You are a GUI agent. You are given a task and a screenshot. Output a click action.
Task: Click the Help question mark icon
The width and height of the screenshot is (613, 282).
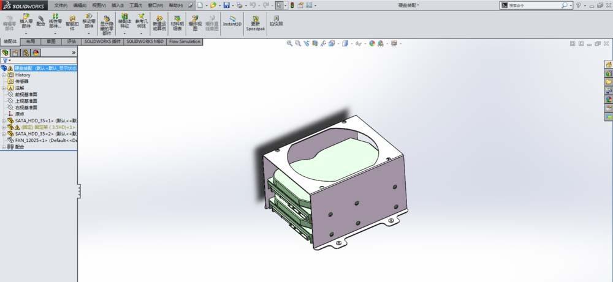tap(578, 6)
